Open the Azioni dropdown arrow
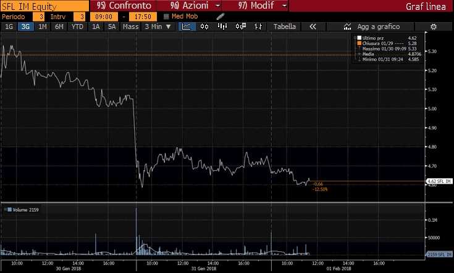The image size is (454, 273). pyautogui.click(x=217, y=6)
